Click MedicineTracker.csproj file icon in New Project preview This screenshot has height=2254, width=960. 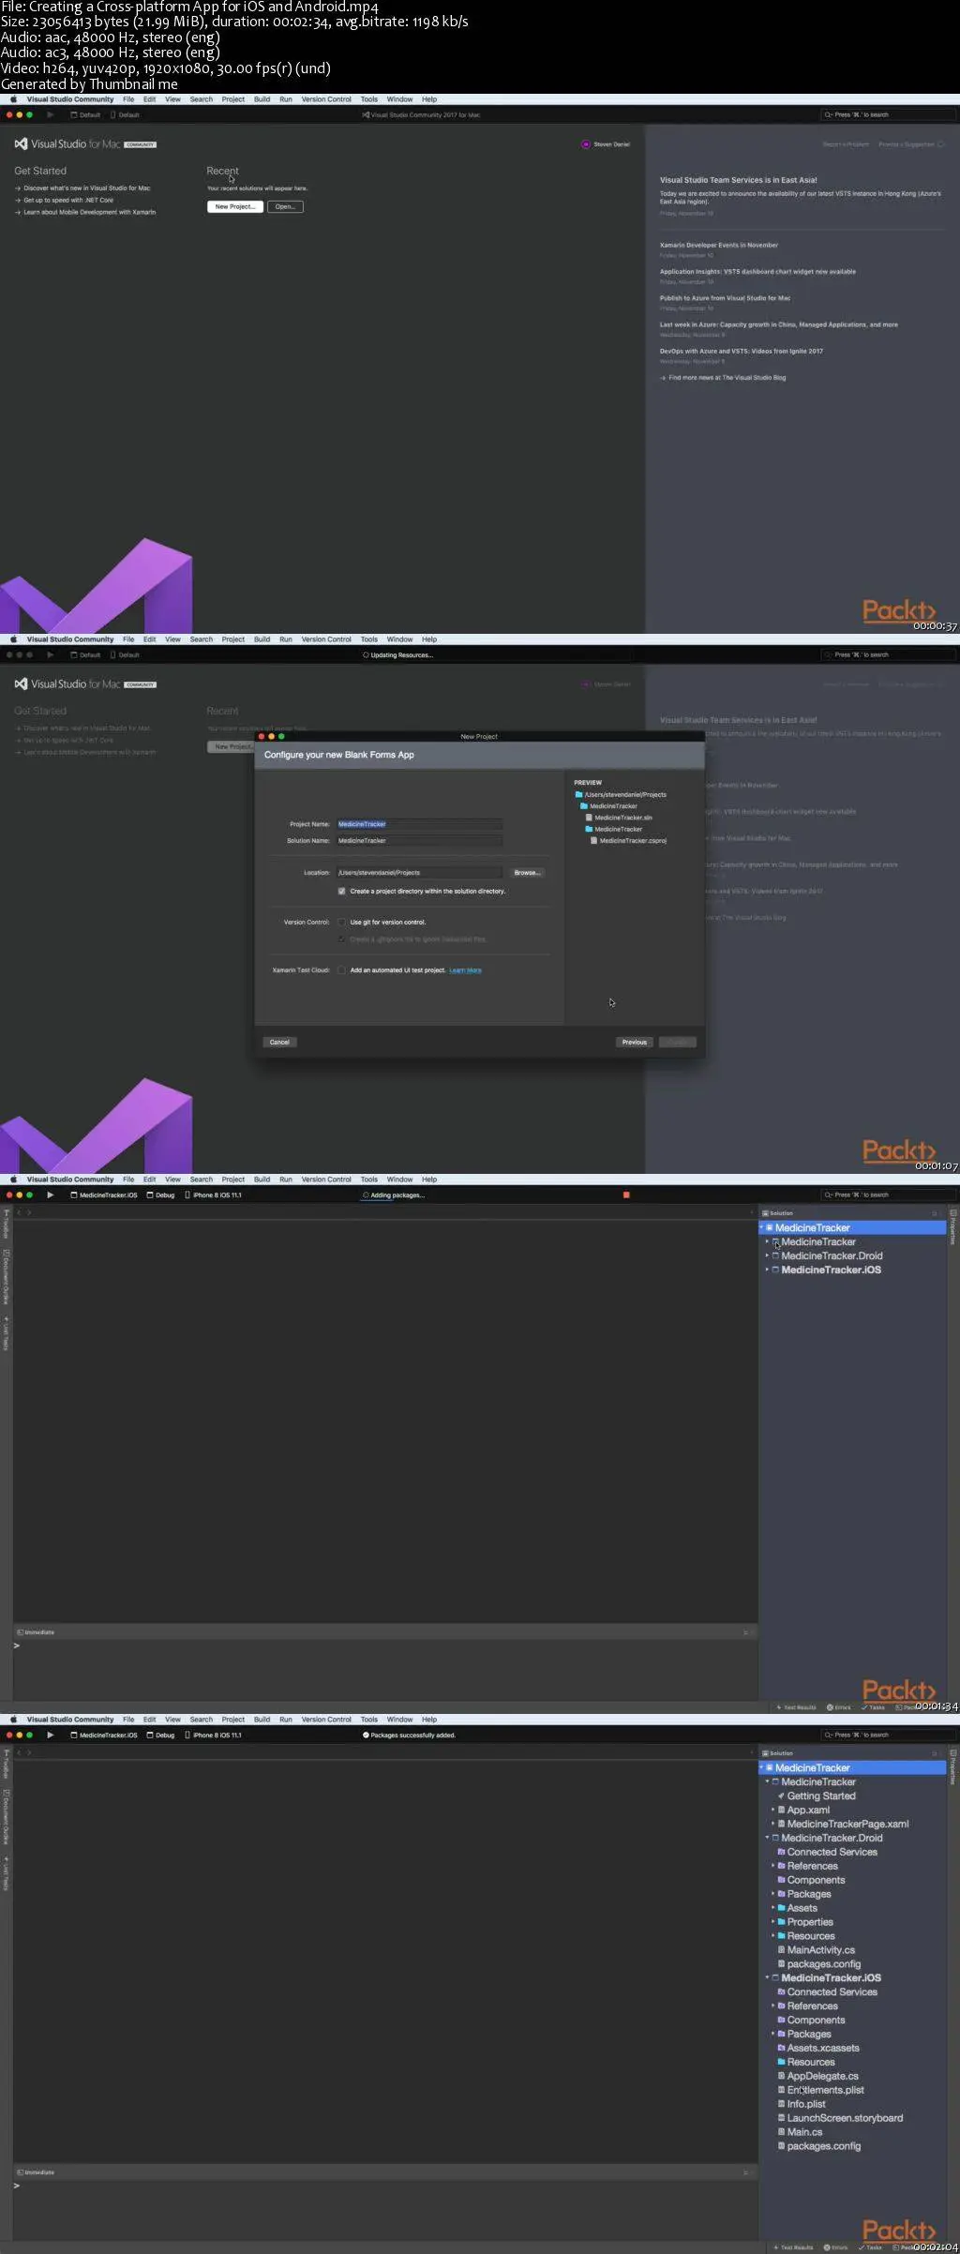(593, 840)
